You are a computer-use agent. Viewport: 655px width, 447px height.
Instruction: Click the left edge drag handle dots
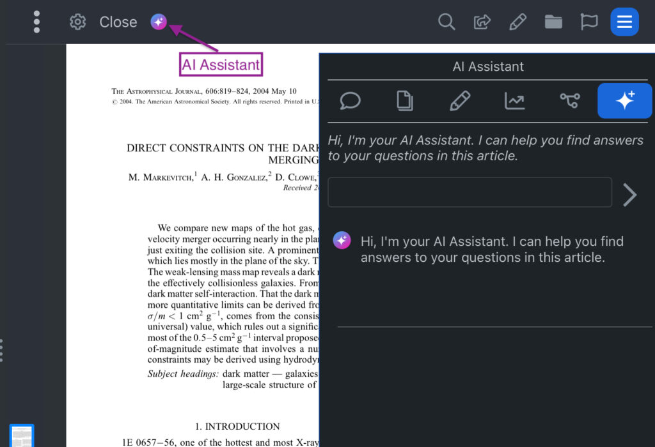pos(2,350)
